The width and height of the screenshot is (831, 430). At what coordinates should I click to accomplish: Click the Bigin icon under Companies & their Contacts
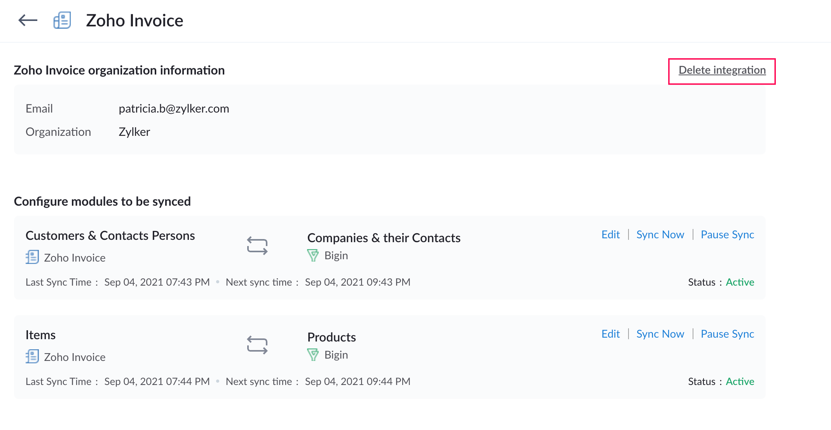pos(313,255)
